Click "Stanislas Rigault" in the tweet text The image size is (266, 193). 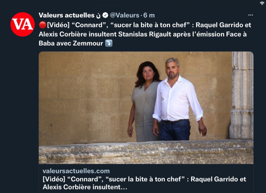pos(145,34)
